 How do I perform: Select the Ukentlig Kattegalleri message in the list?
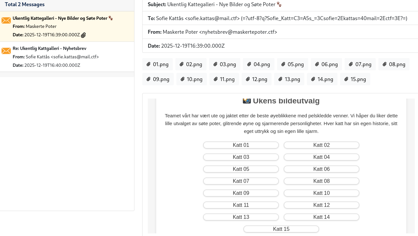[67, 26]
